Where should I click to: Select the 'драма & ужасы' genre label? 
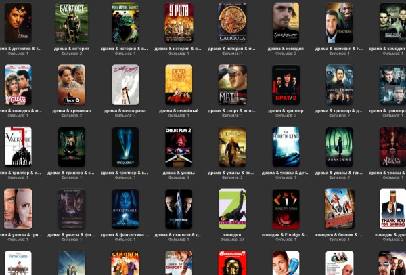(179, 173)
